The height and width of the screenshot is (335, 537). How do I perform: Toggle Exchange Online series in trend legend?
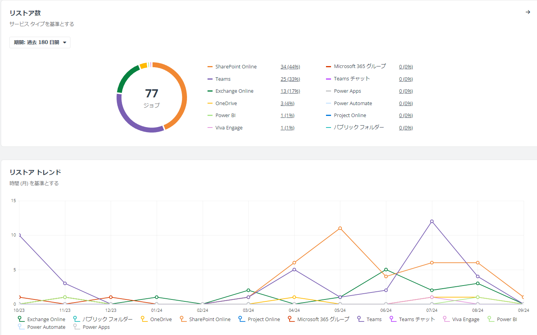(41, 319)
